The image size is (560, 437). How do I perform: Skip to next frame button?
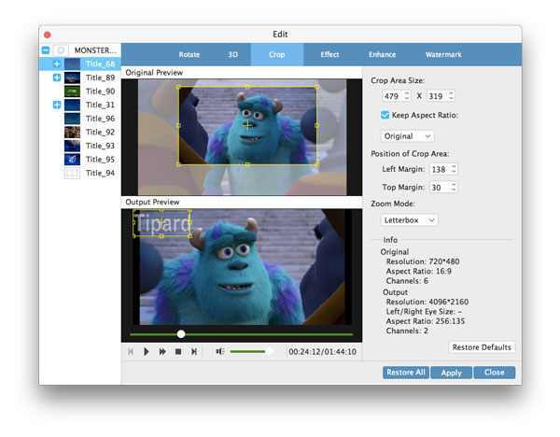click(194, 352)
